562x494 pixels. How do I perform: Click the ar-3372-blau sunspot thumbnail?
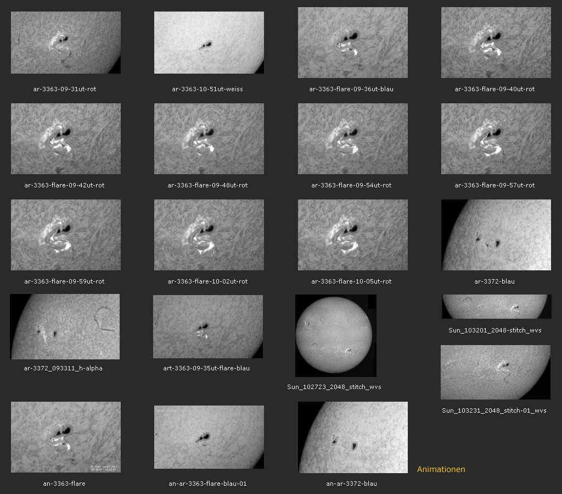[496, 235]
